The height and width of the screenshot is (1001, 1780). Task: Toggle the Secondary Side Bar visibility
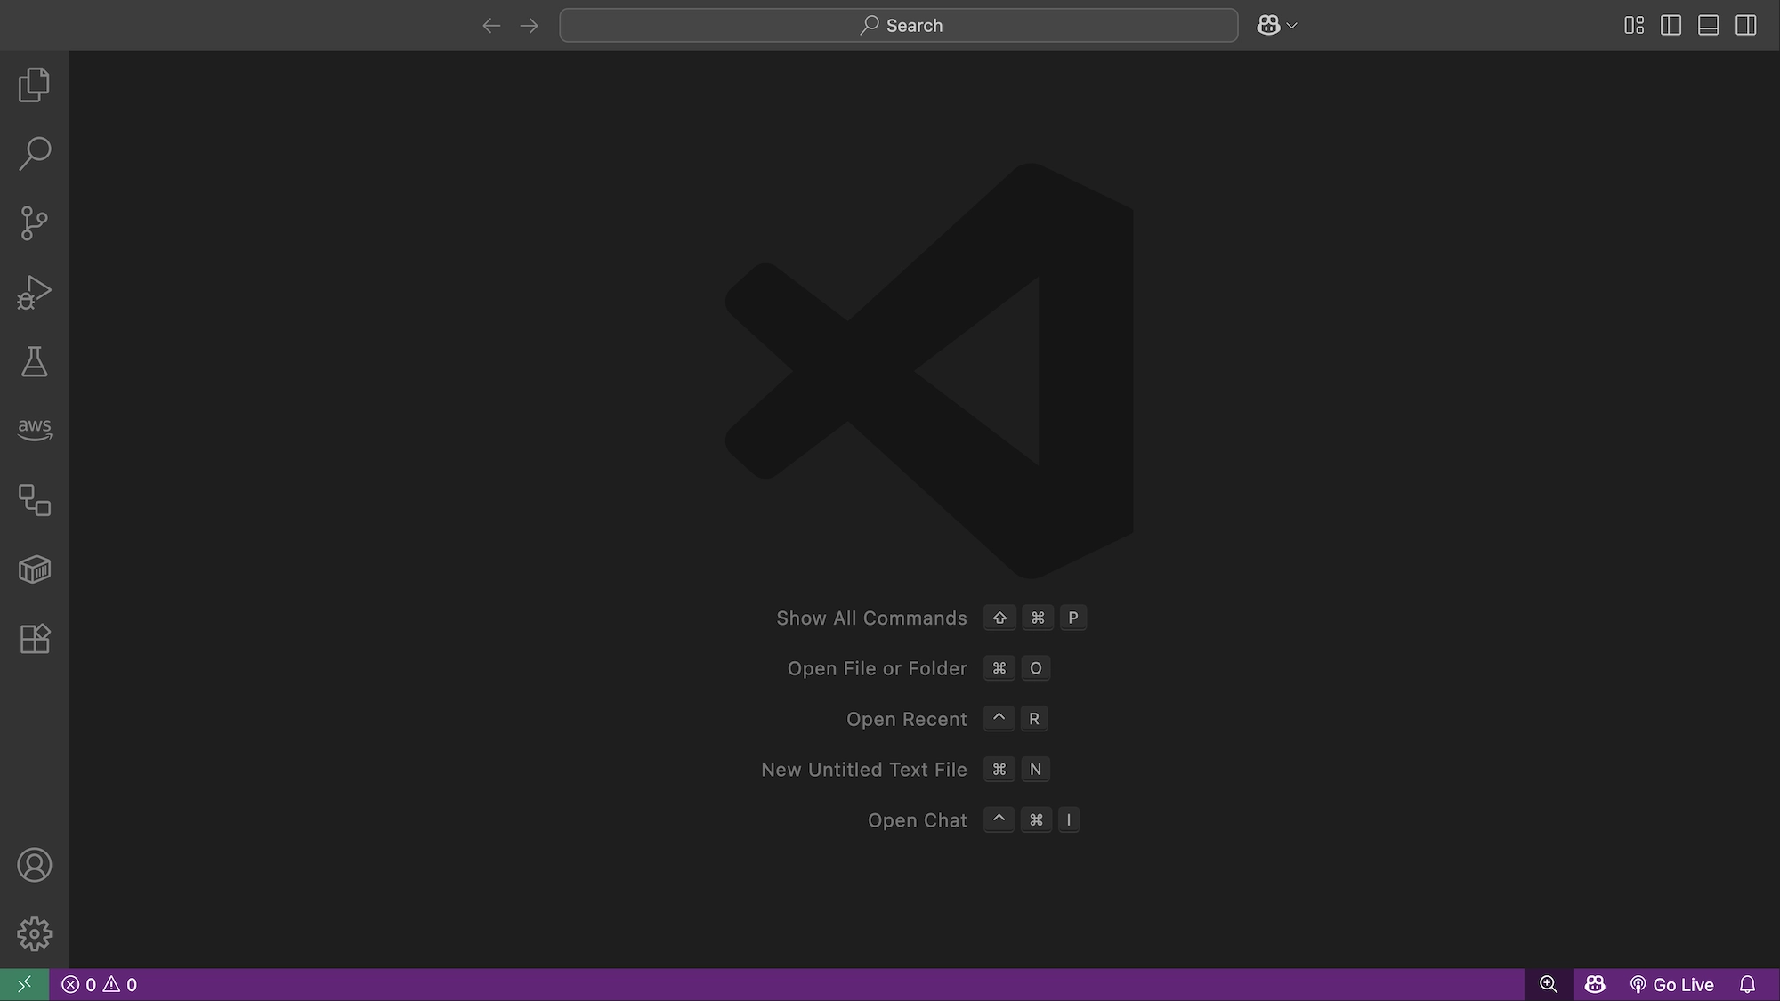point(1745,25)
